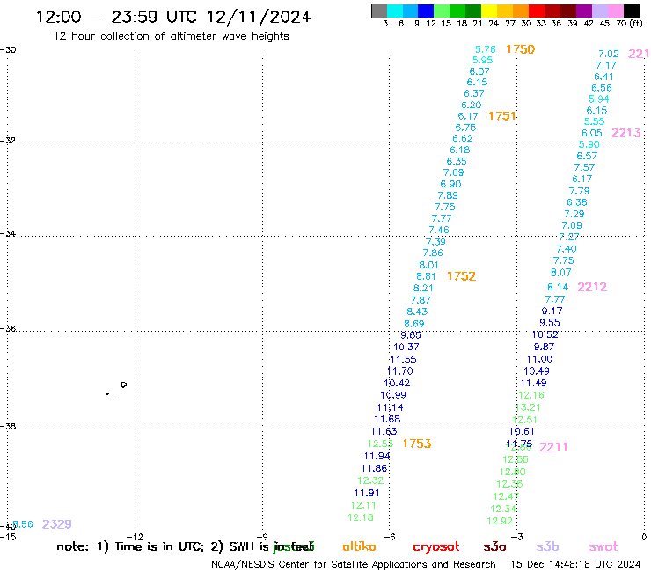Click the wave height value '6.75'
This screenshot has height=572, width=651.
[x=465, y=128]
